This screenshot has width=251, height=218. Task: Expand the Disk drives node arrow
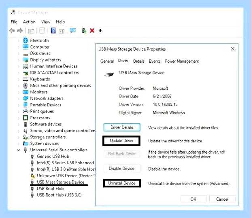coord(19,53)
